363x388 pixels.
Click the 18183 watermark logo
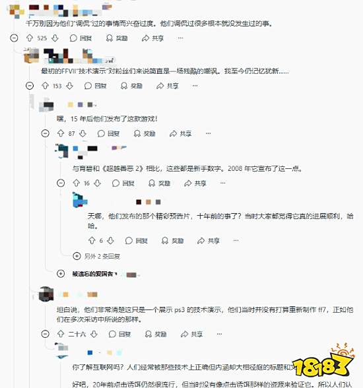click(x=323, y=363)
